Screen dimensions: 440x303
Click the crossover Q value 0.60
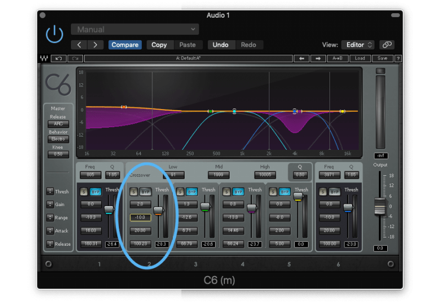click(x=300, y=175)
